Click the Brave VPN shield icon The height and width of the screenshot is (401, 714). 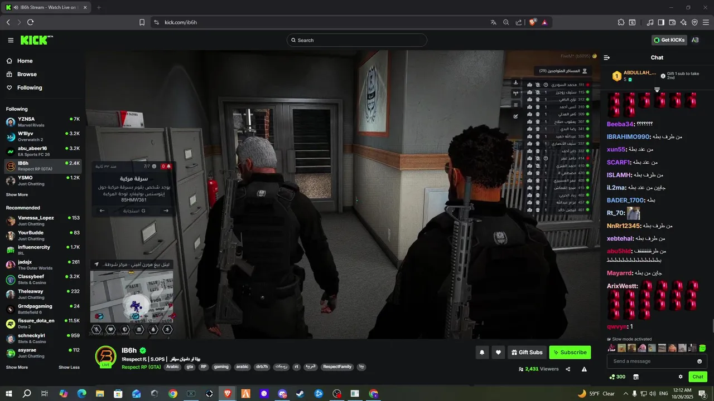tap(694, 22)
